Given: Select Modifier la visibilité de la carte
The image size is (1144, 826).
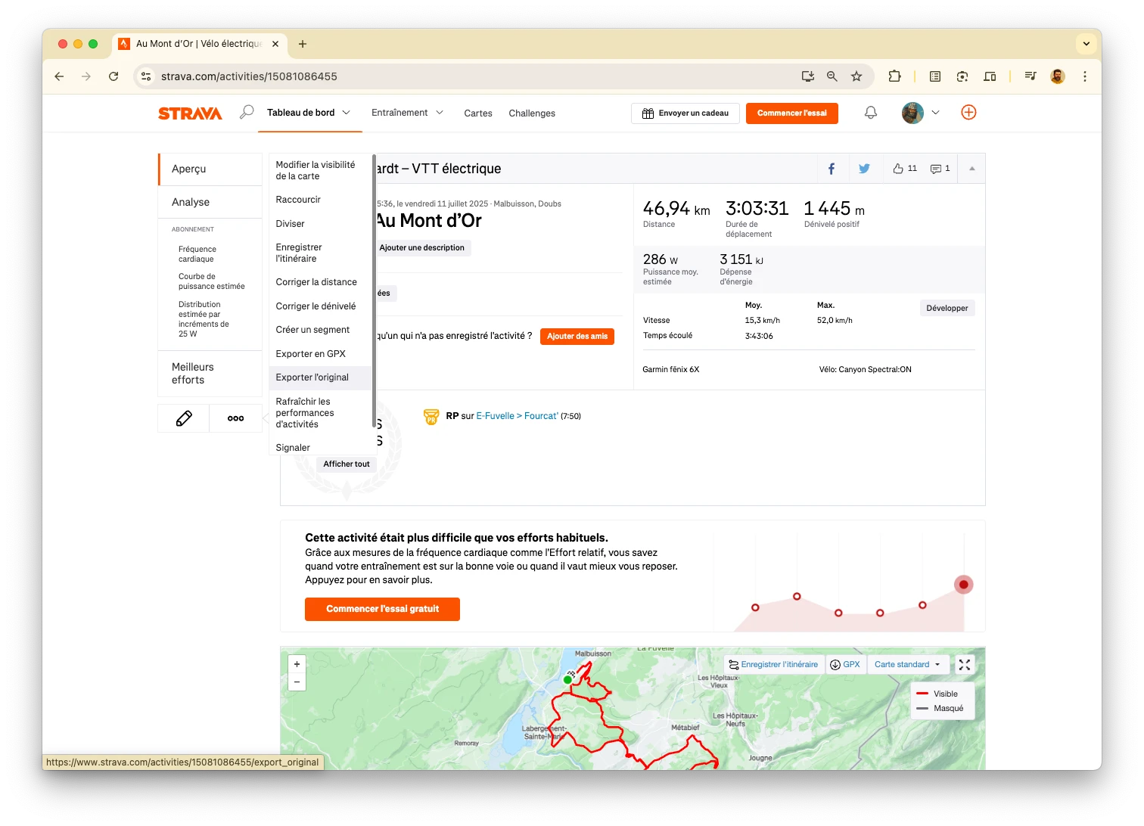Looking at the screenshot, I should (x=321, y=170).
